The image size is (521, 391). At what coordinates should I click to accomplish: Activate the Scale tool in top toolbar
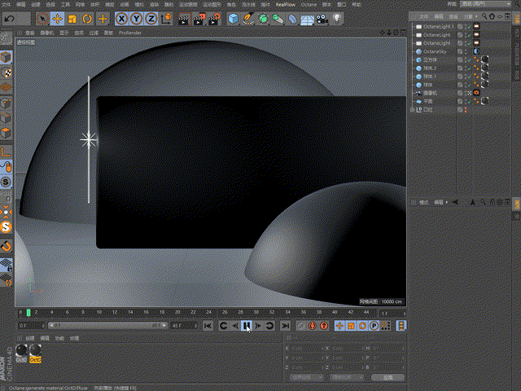coord(72,19)
